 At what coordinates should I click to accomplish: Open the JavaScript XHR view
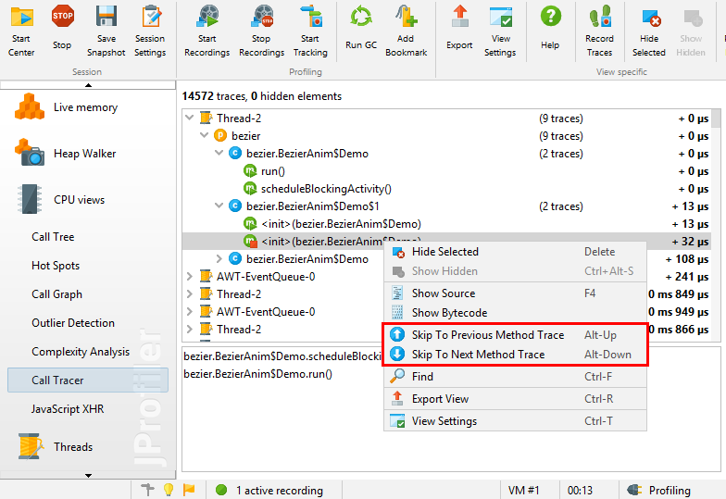(68, 409)
